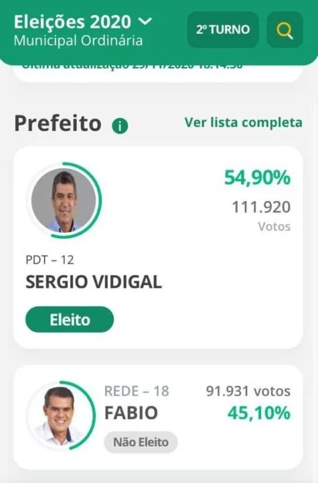318x483 pixels.
Task: Click Municipal Ordinária subtitle
Action: [78, 41]
